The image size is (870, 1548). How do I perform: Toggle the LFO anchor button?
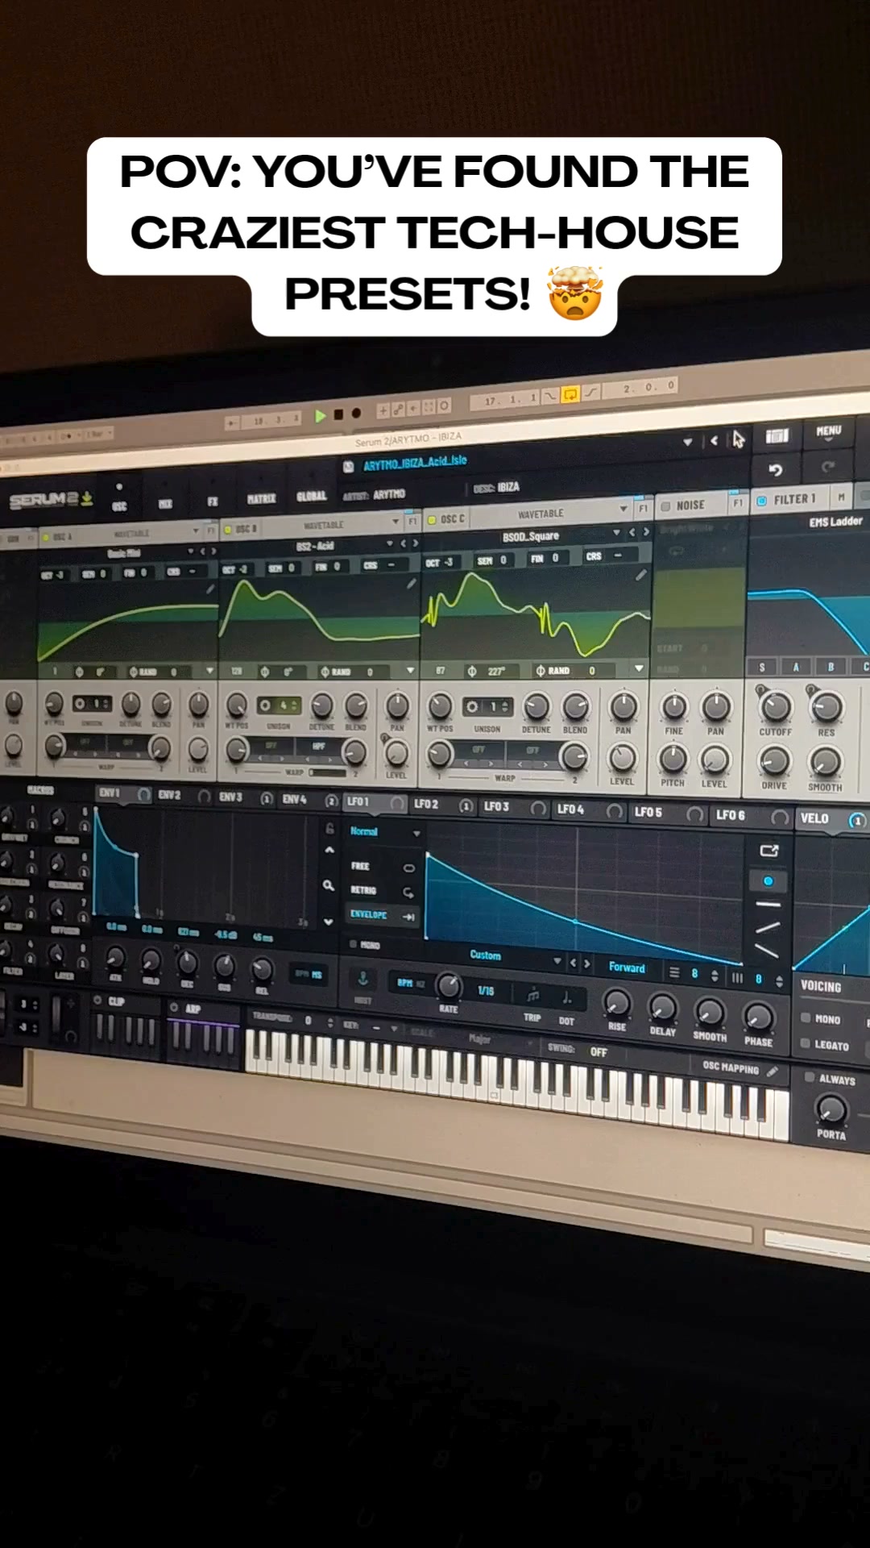(363, 978)
